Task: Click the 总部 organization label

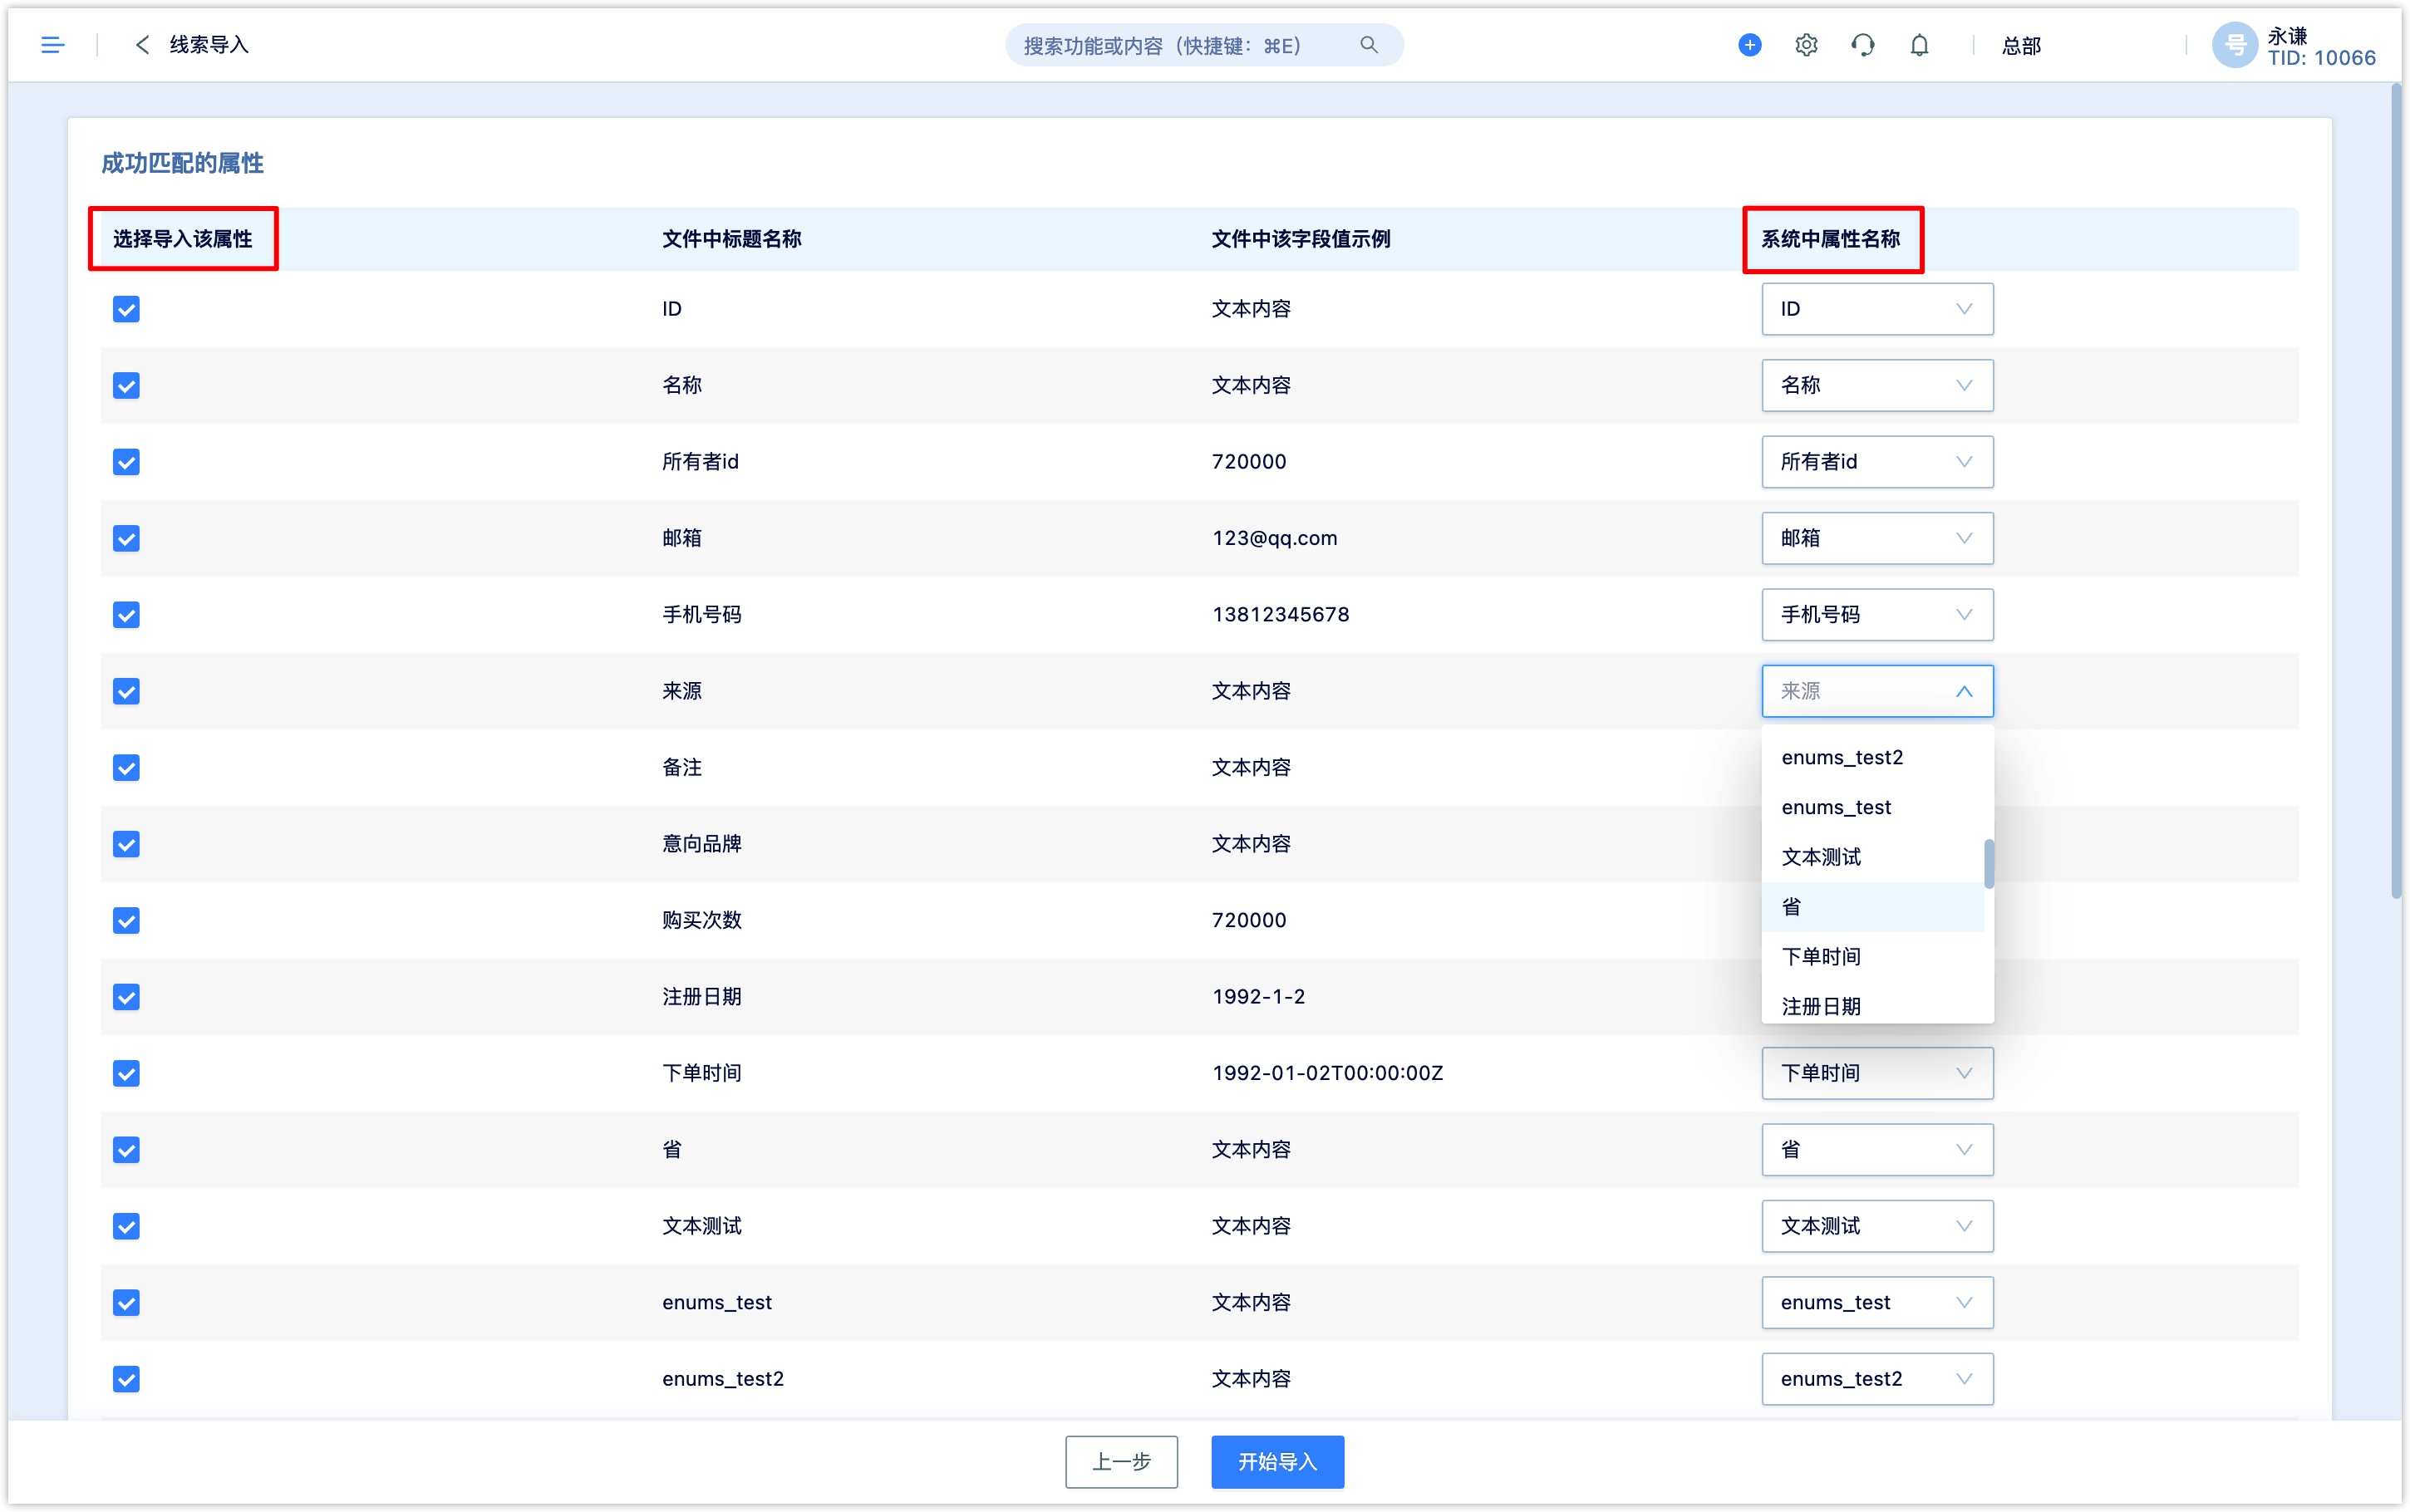Action: click(2020, 46)
